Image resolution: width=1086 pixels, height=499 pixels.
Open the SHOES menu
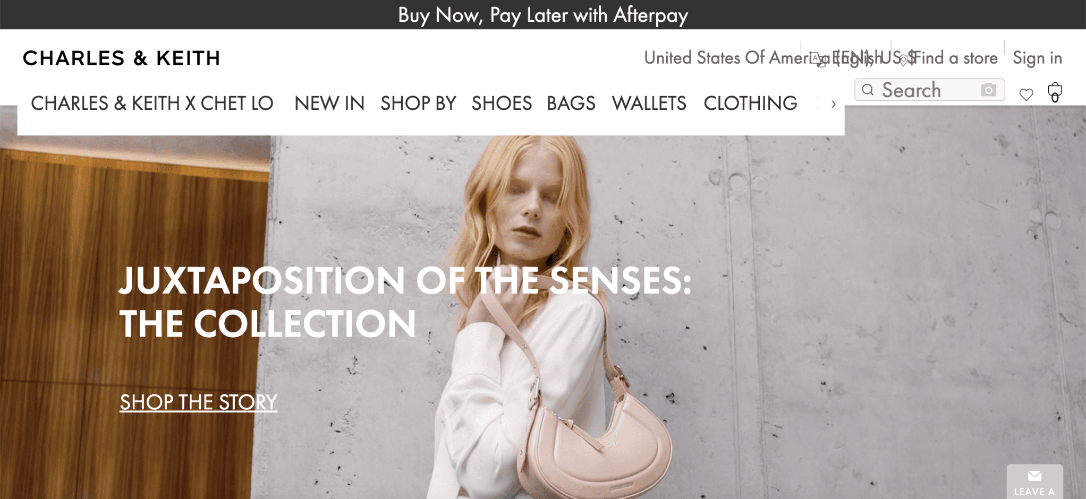502,103
